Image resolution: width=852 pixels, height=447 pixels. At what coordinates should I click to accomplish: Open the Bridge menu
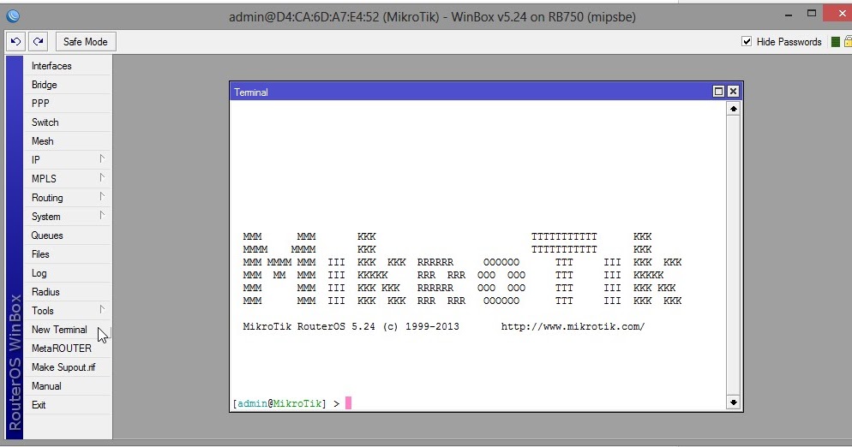[68, 85]
